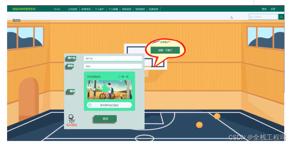Refresh the puzzle image via 换一张

123,77
